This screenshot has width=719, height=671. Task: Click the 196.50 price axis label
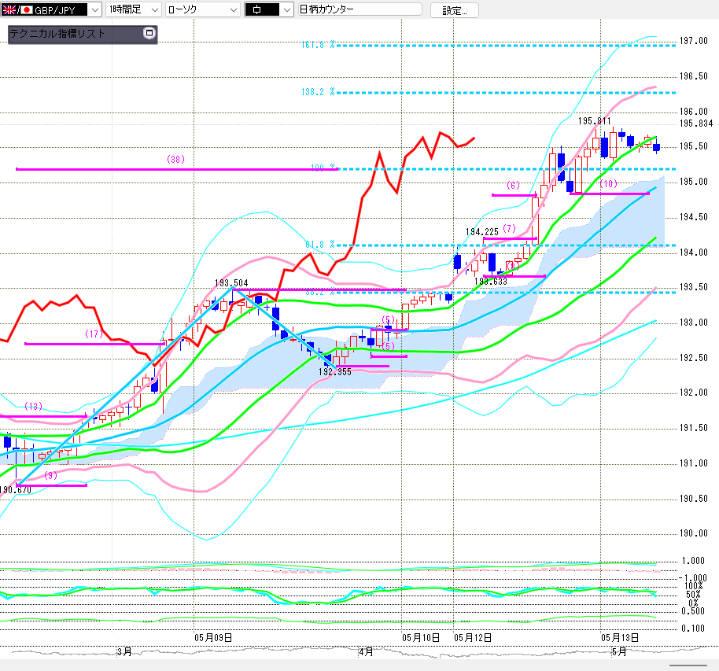693,76
